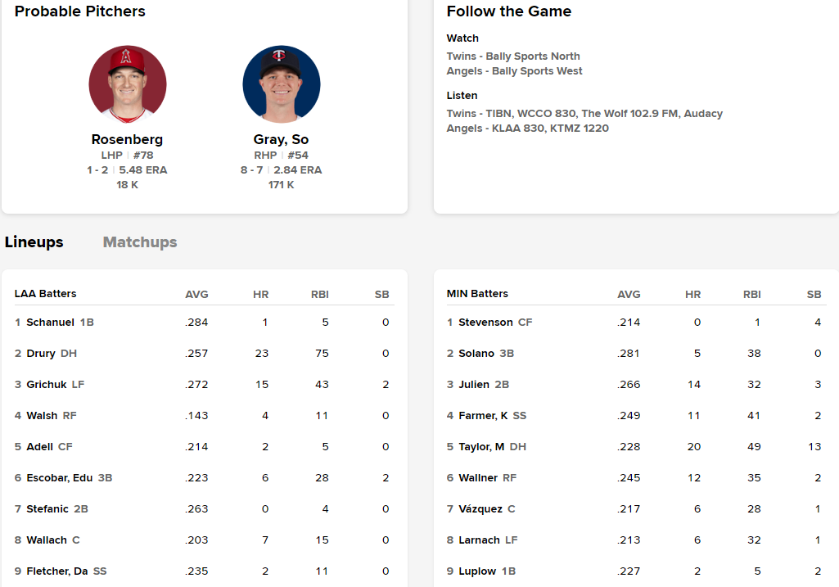The height and width of the screenshot is (587, 839).
Task: Open the Rosenberg pitcher name link
Action: click(x=127, y=139)
